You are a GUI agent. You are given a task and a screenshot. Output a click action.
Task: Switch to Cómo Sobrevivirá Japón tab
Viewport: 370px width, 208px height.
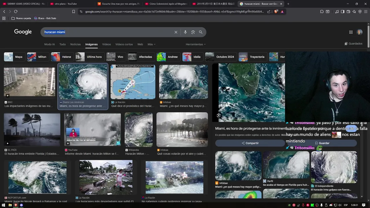[166, 4]
